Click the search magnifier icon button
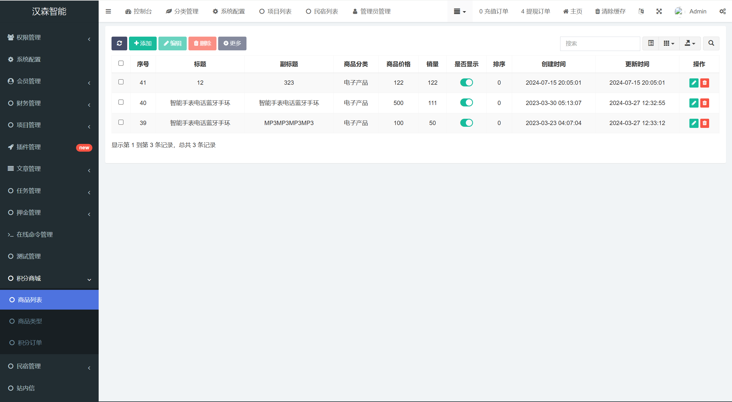Screen dimensions: 732x402 [711, 43]
